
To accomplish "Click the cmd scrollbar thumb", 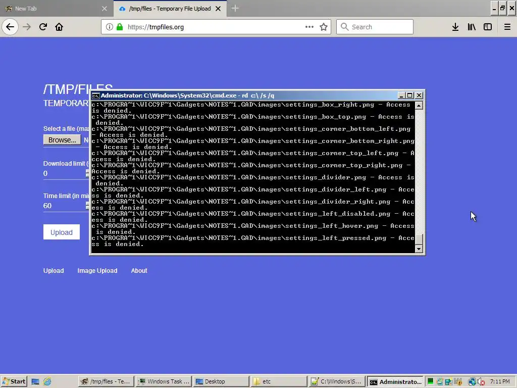I will 419,239.
